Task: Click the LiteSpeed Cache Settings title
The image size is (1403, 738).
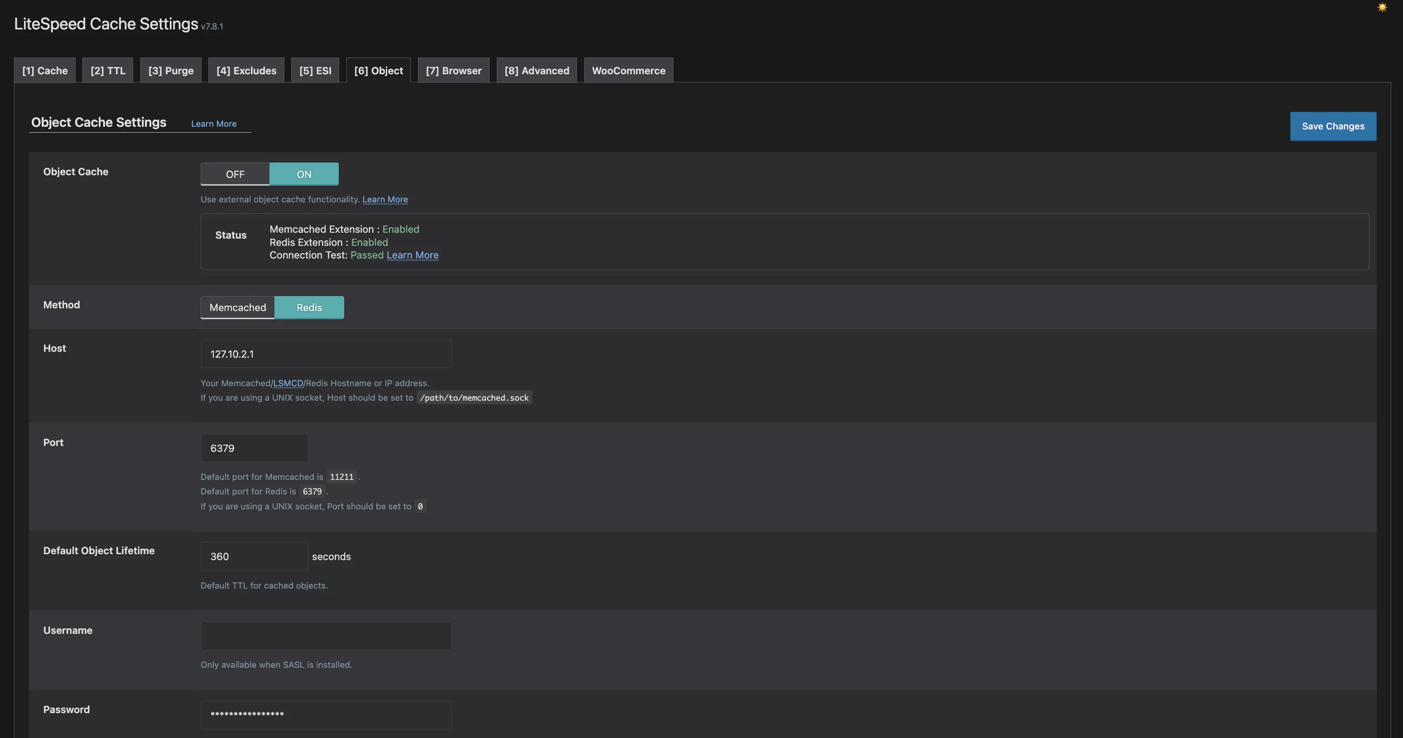Action: tap(106, 24)
